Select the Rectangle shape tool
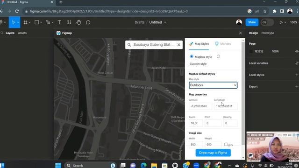 pos(36,22)
